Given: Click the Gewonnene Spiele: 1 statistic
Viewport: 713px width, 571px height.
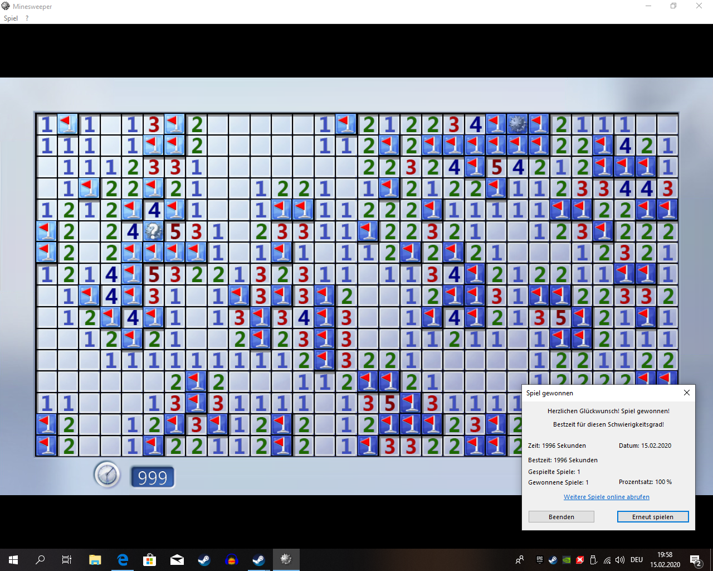Looking at the screenshot, I should point(558,482).
